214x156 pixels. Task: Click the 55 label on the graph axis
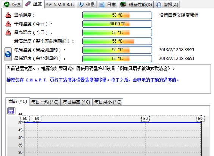tap(20, 115)
